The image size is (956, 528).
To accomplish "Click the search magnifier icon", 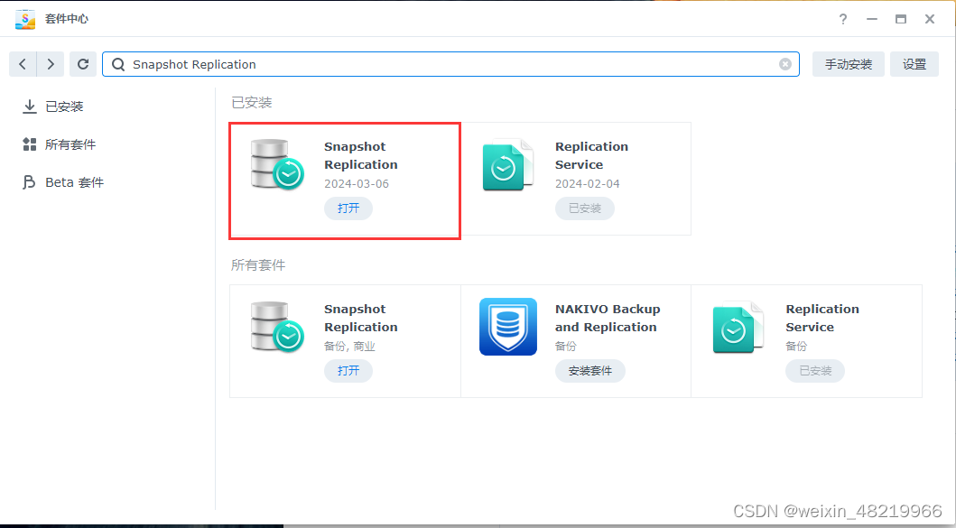I will point(118,65).
